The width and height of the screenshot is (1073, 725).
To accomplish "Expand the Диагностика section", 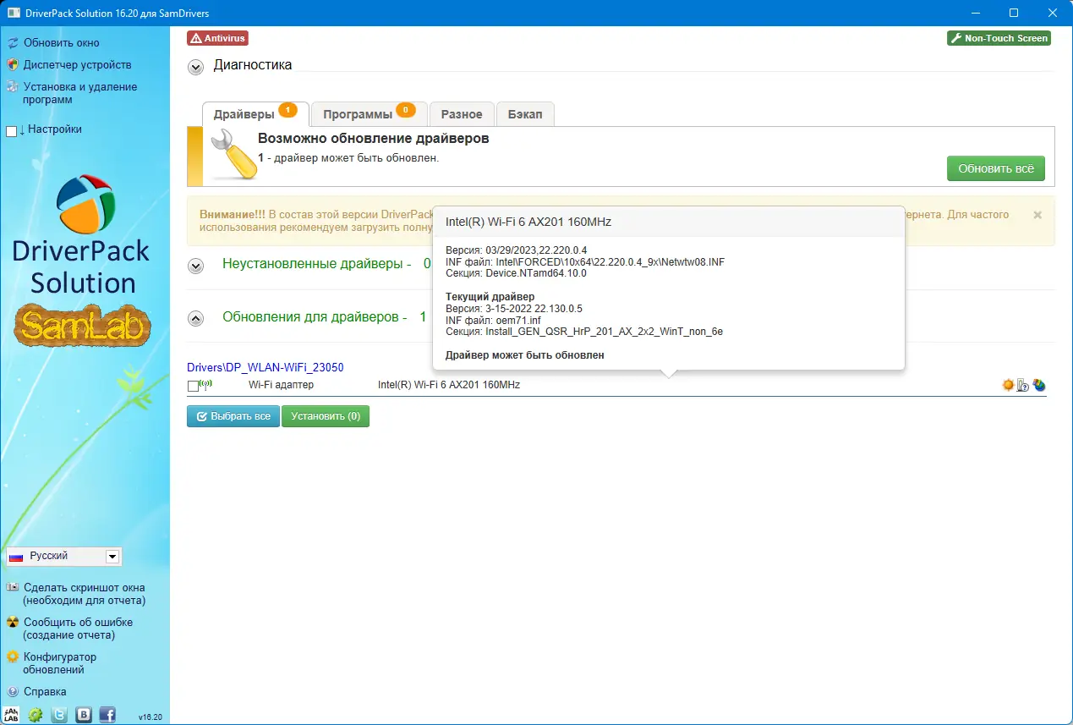I will (195, 67).
